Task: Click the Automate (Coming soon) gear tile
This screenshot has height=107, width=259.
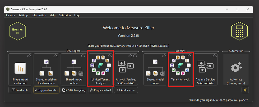Action: coord(236,69)
